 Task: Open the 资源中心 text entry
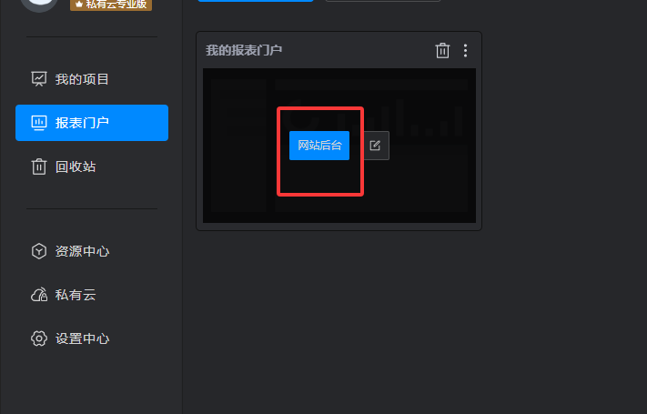click(82, 251)
